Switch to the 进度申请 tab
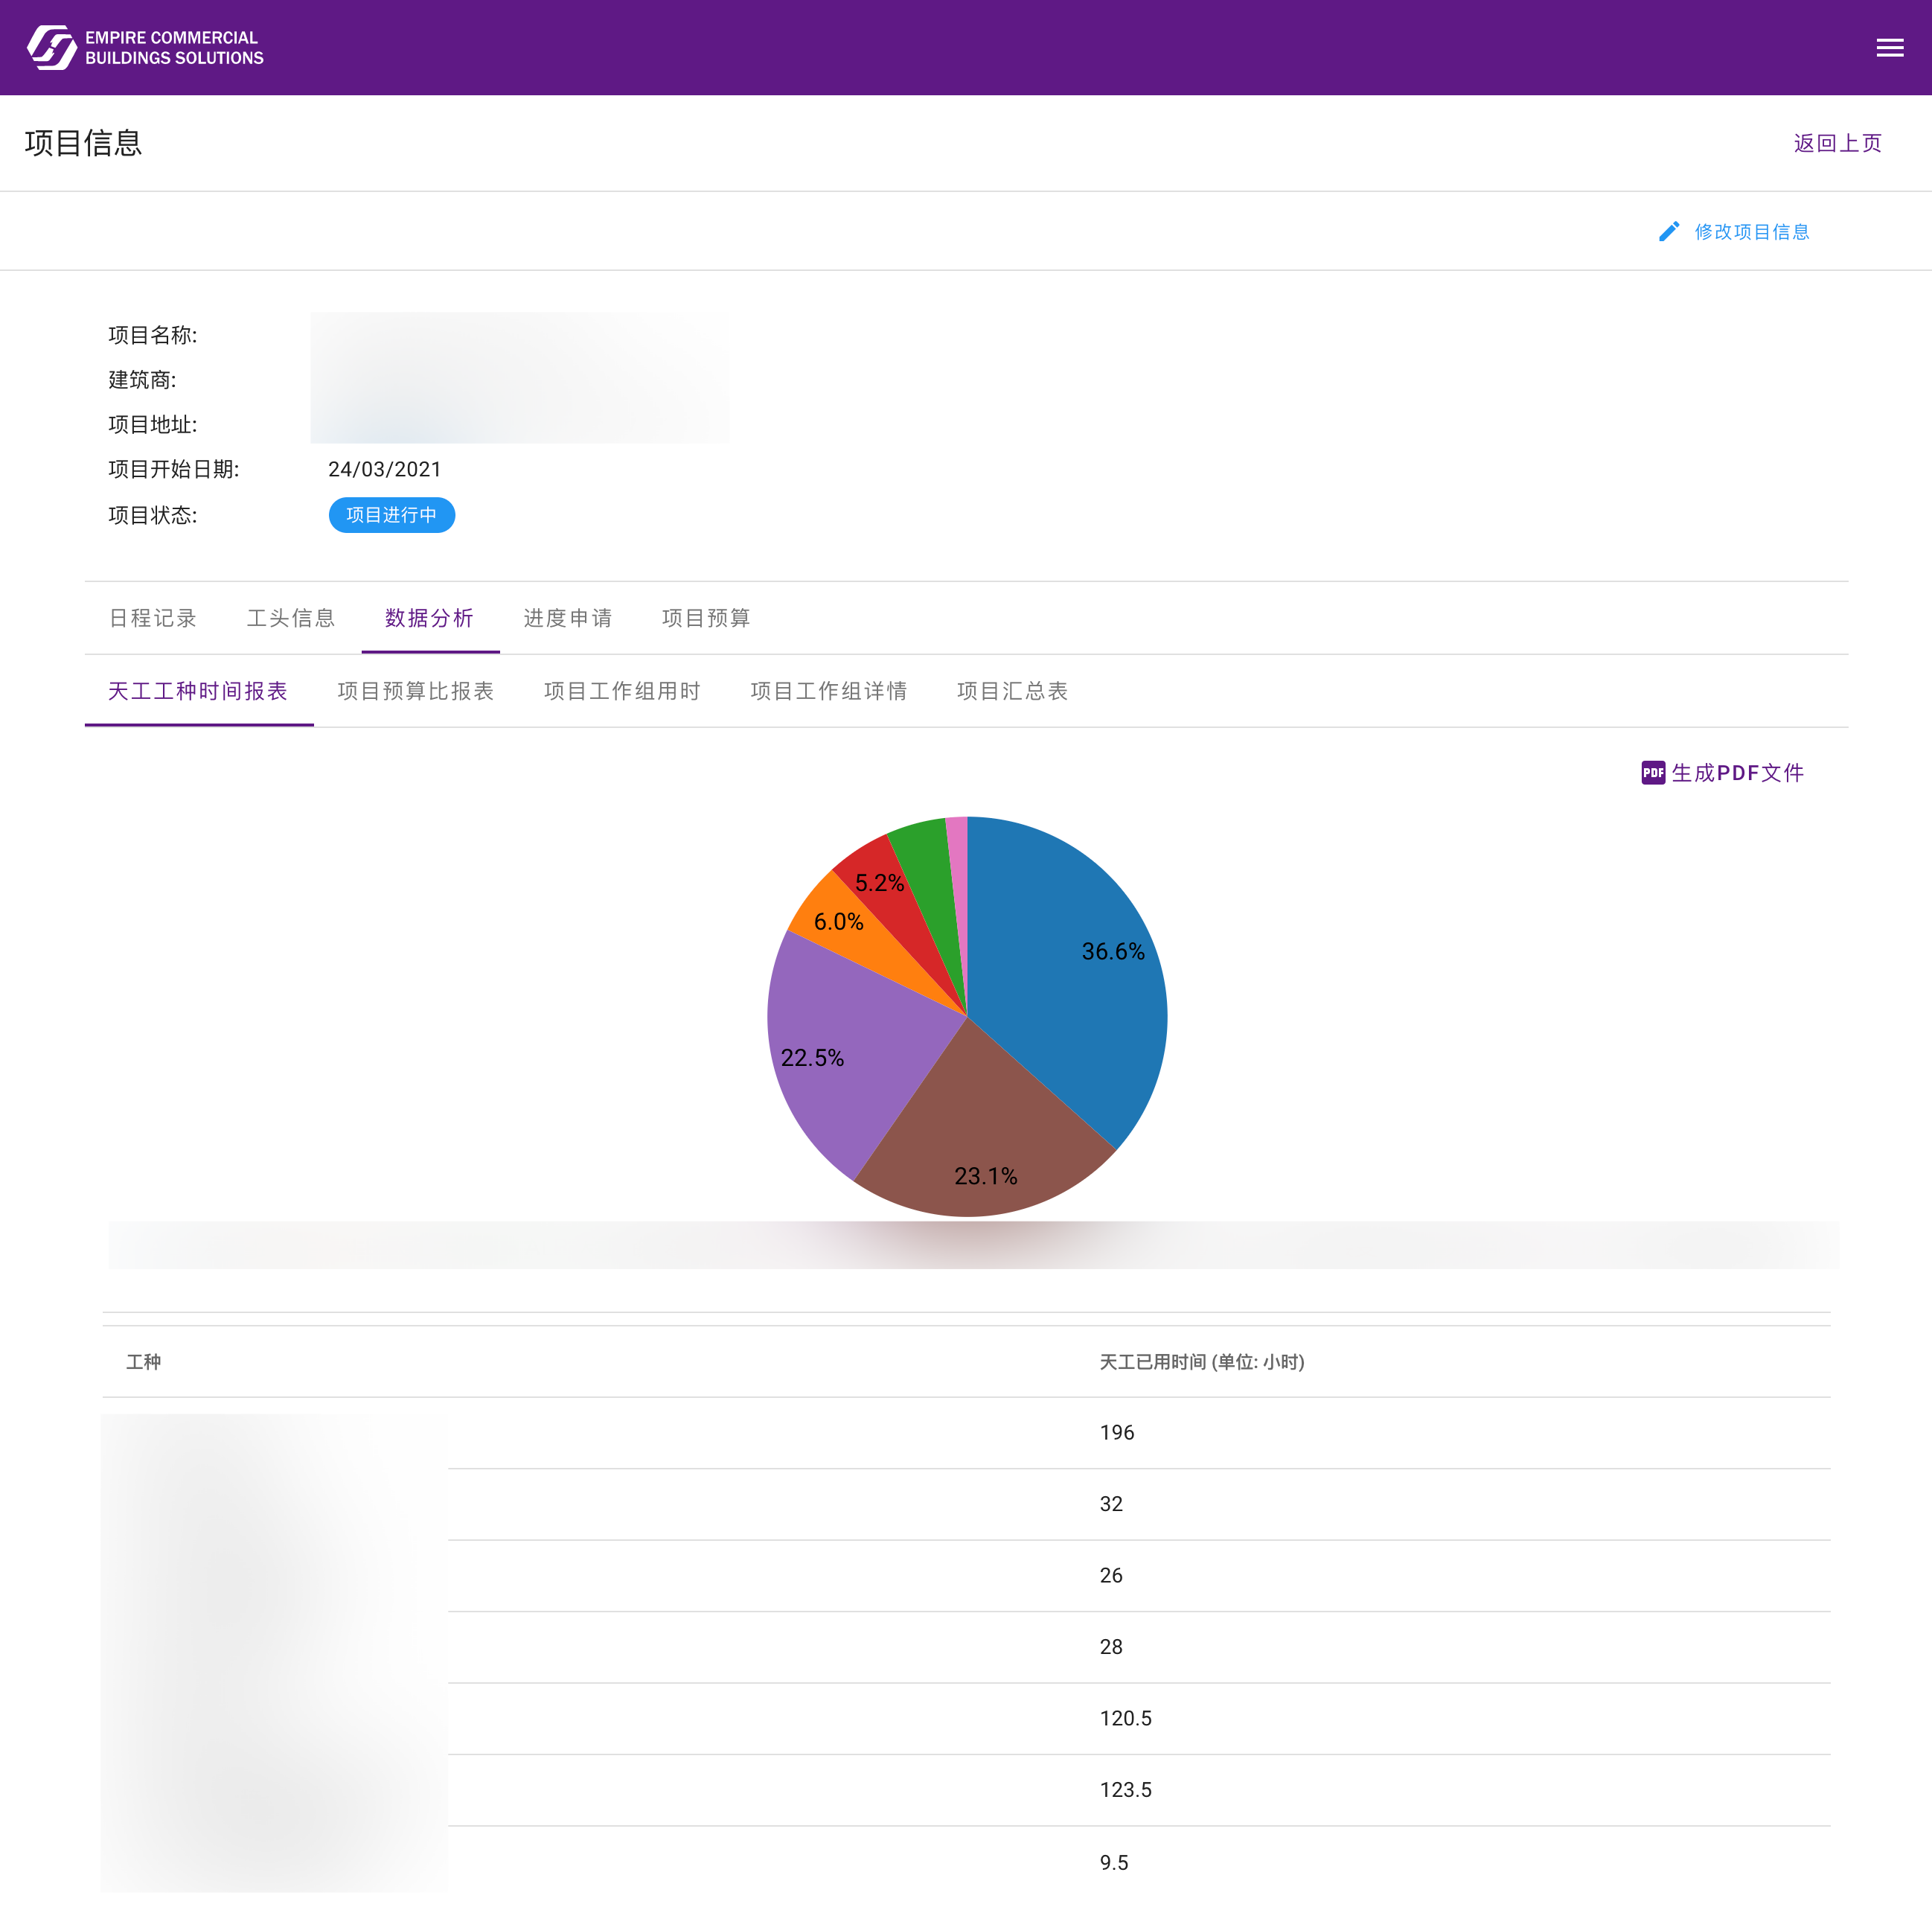 click(569, 618)
